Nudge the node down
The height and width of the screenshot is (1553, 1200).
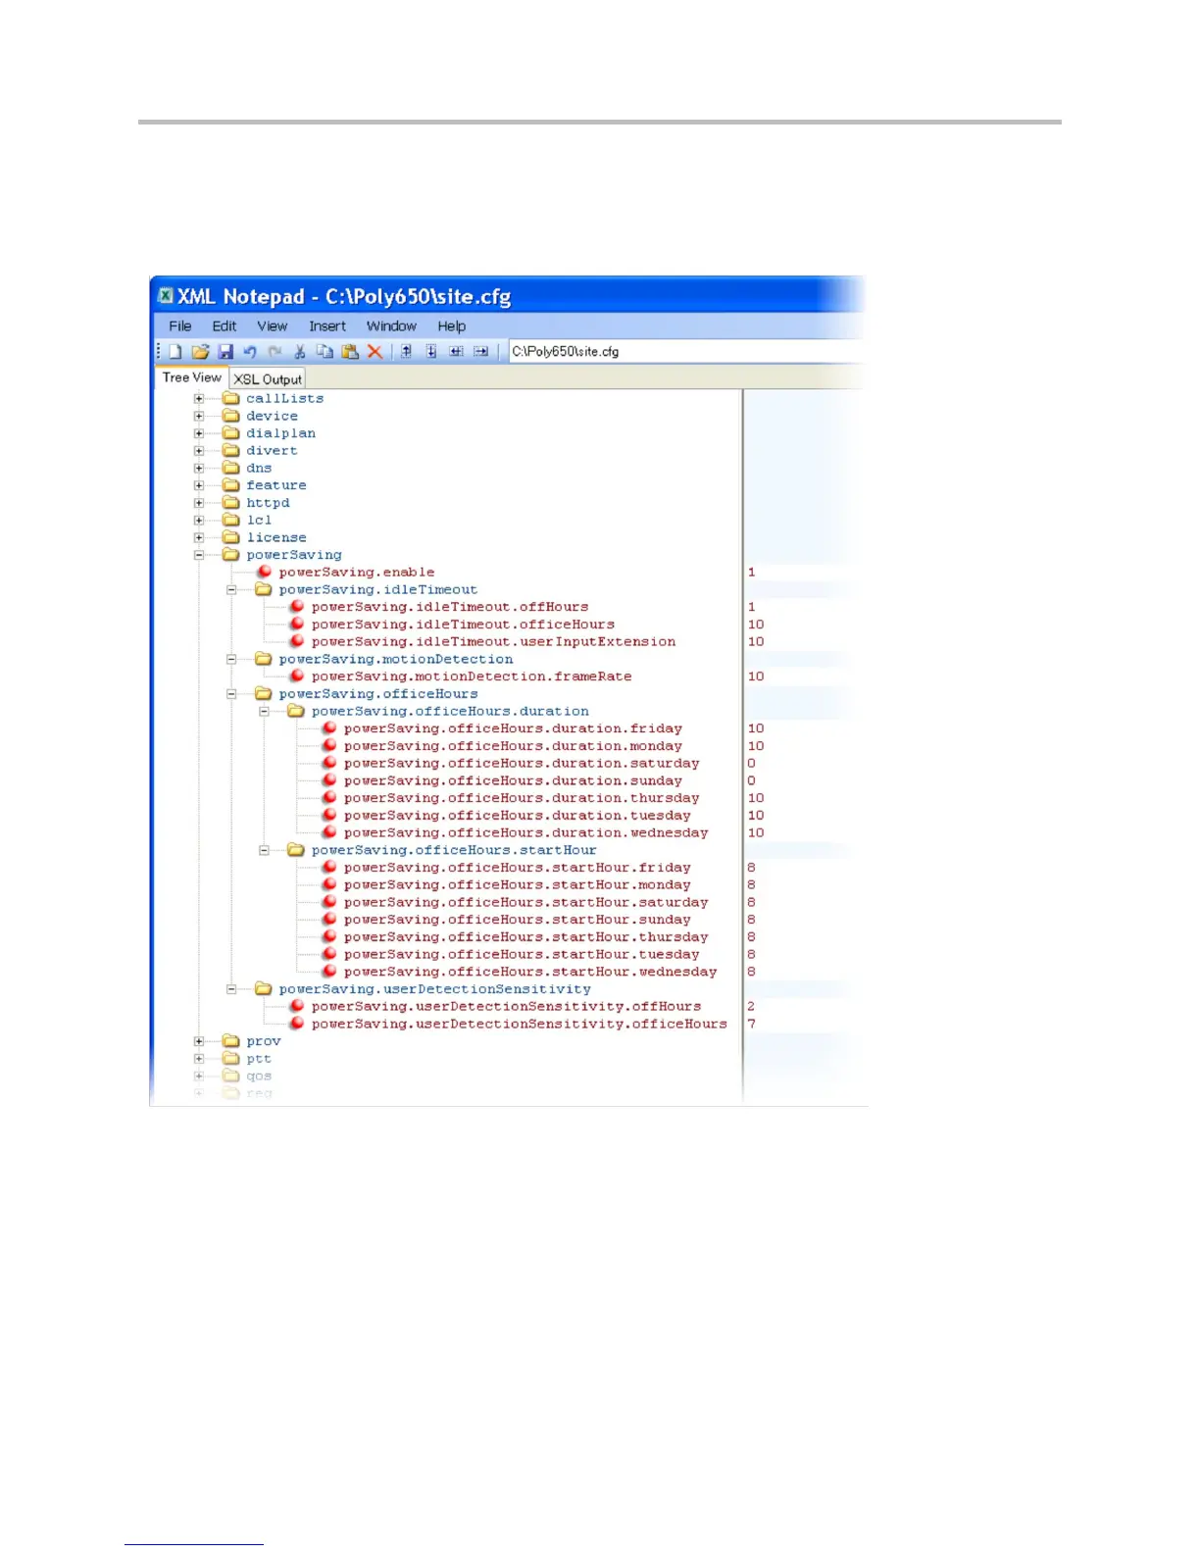[x=431, y=351]
